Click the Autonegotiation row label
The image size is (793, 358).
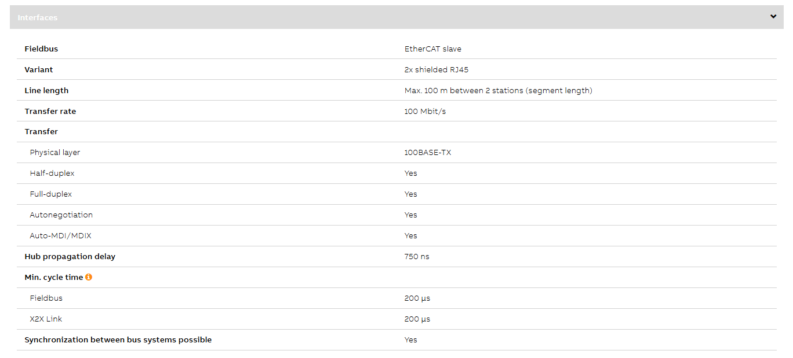coord(61,215)
